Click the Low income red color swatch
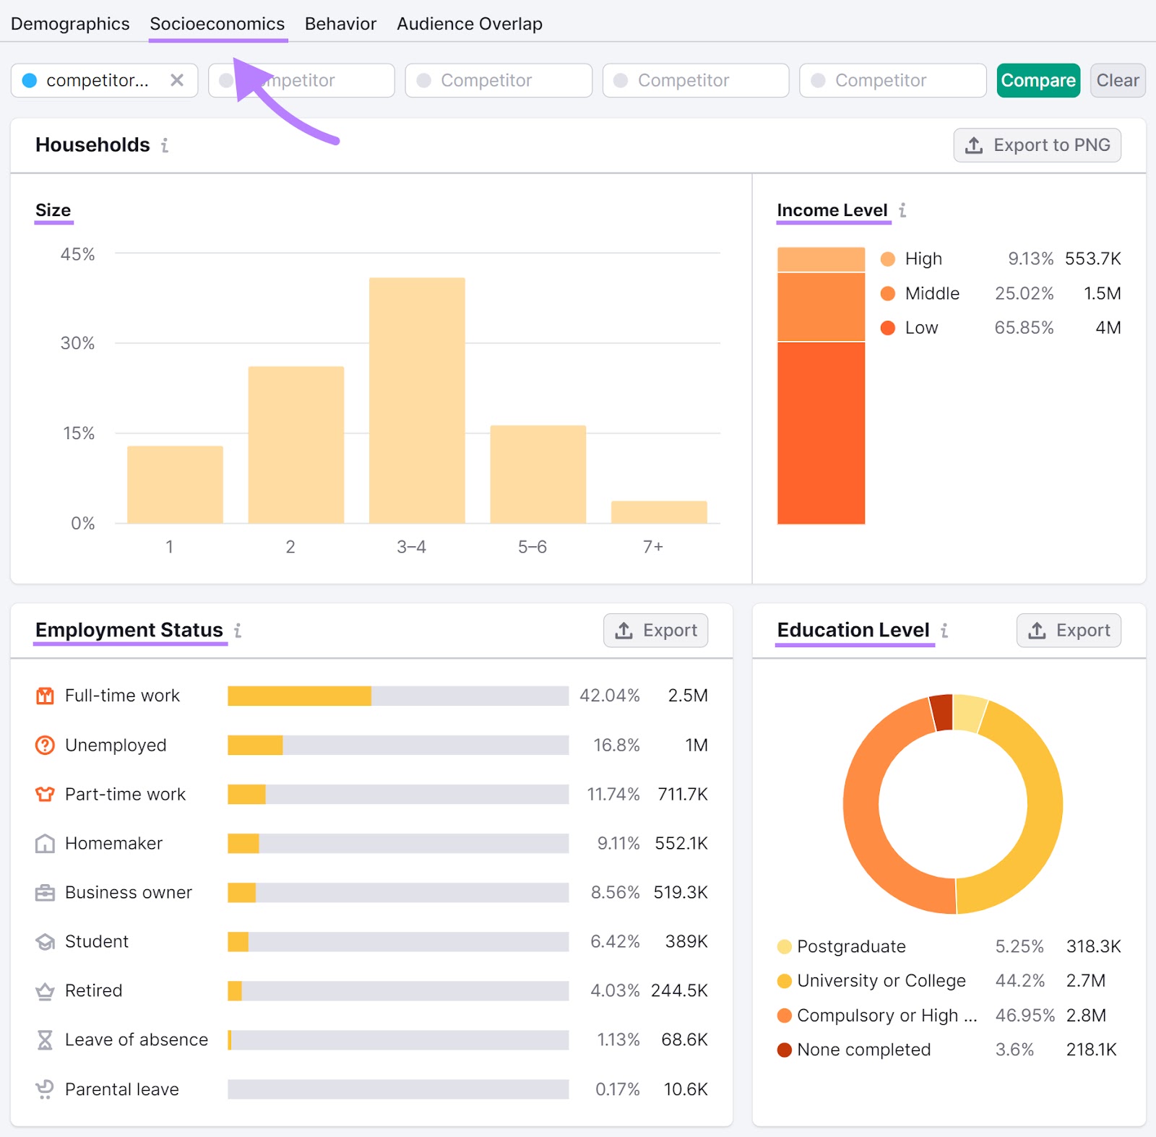Screen dimensions: 1156x1137 887,327
